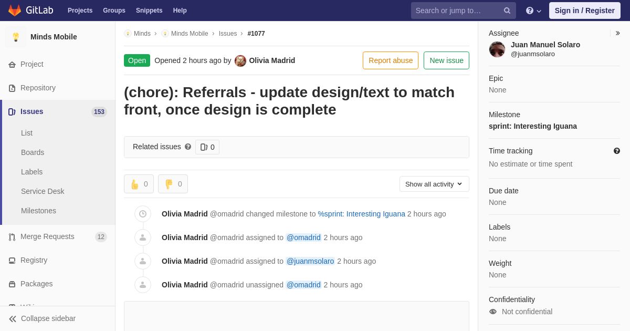
Task: Click the New issue button
Action: tap(446, 60)
